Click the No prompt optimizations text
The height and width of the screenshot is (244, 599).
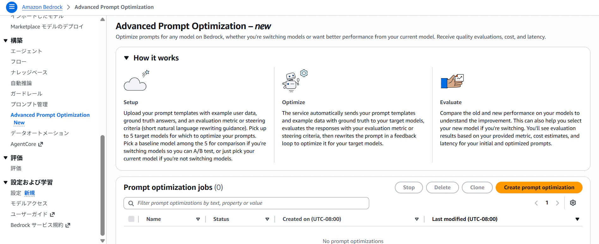[353, 241]
